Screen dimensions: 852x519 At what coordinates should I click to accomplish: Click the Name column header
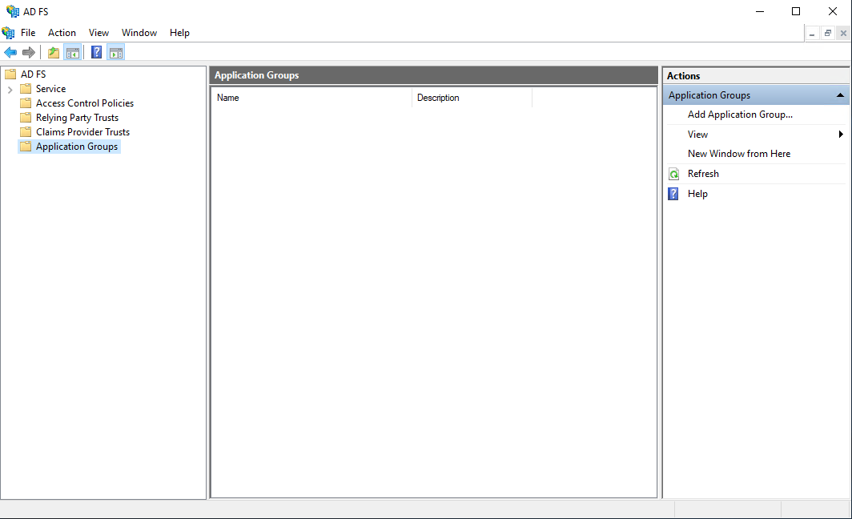[227, 98]
